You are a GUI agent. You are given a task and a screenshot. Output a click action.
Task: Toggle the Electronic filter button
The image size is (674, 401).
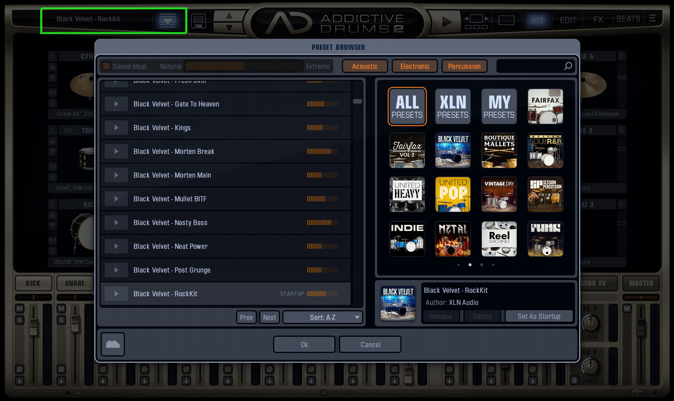click(415, 66)
